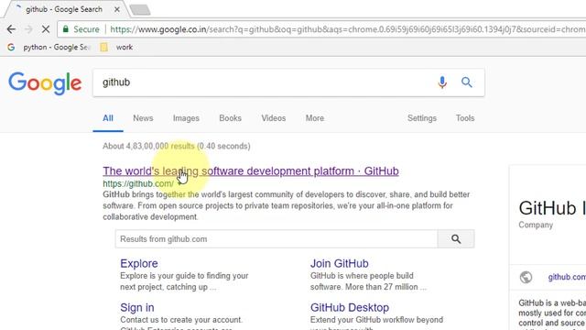Open the More search categories menu
The height and width of the screenshot is (330, 586).
coord(315,118)
